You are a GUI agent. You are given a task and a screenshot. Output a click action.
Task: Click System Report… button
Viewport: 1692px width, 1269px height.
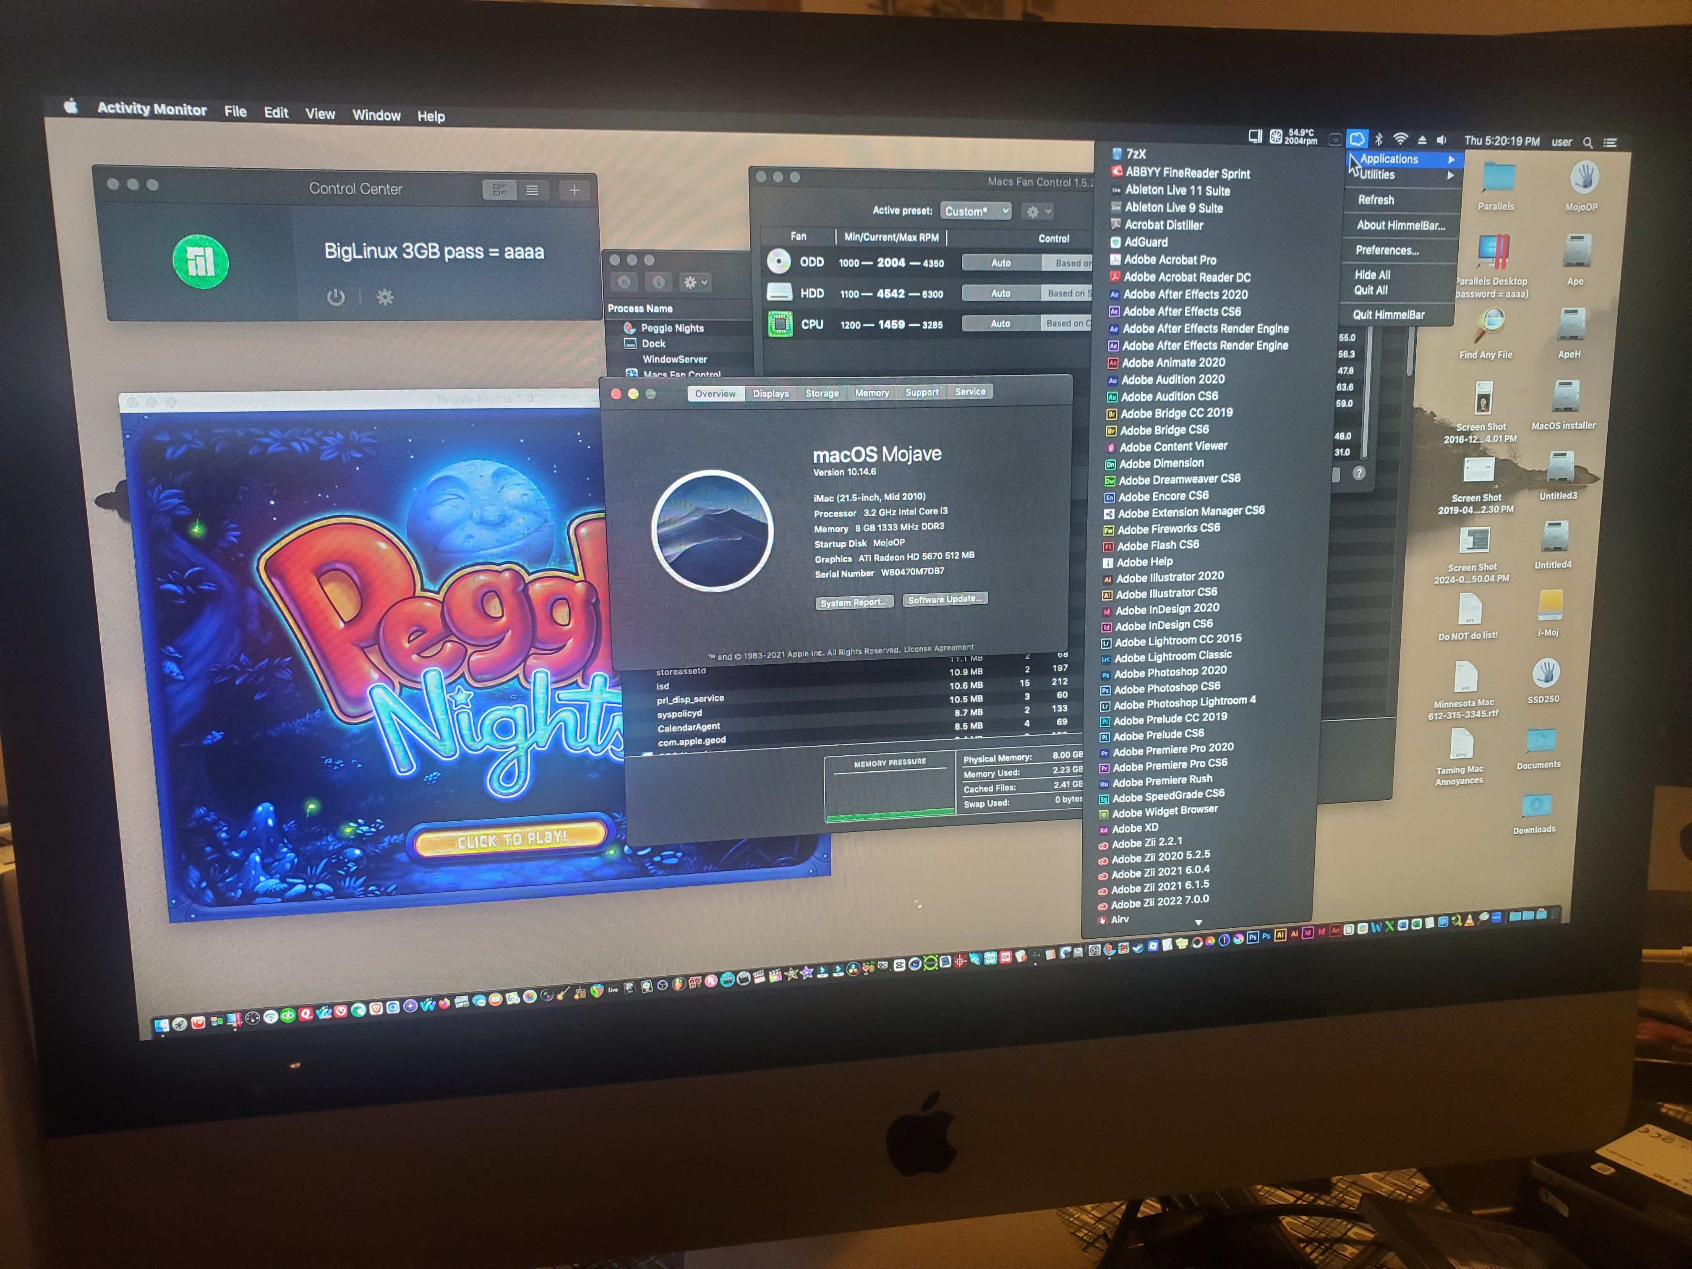point(854,603)
